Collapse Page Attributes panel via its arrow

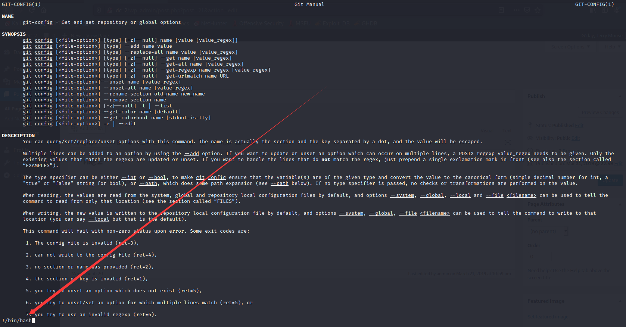[x=620, y=204]
